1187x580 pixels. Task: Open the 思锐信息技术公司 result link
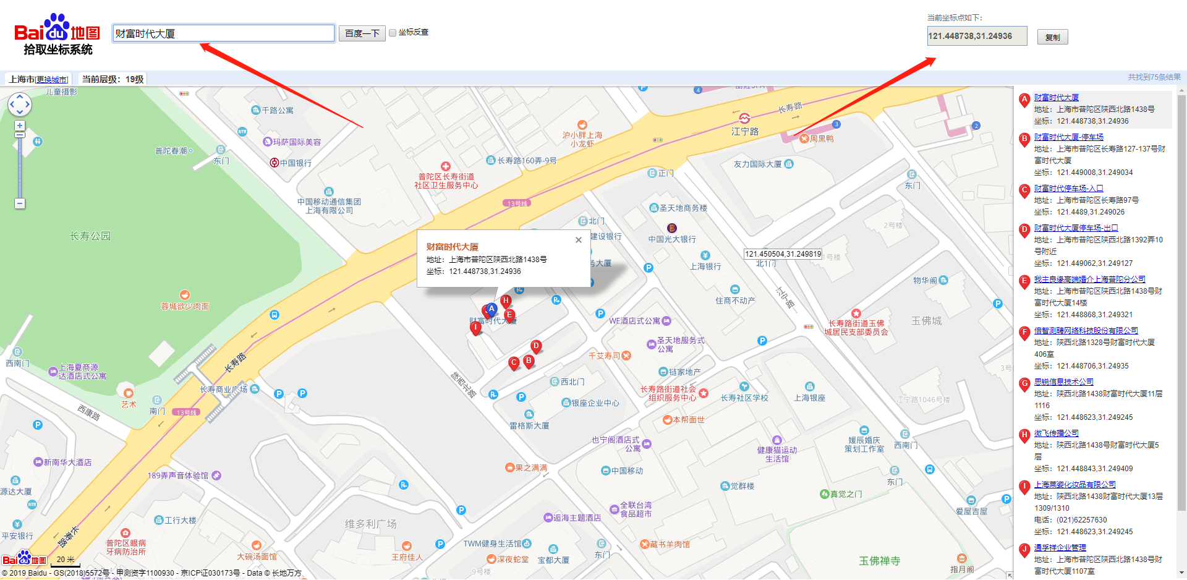(1064, 382)
